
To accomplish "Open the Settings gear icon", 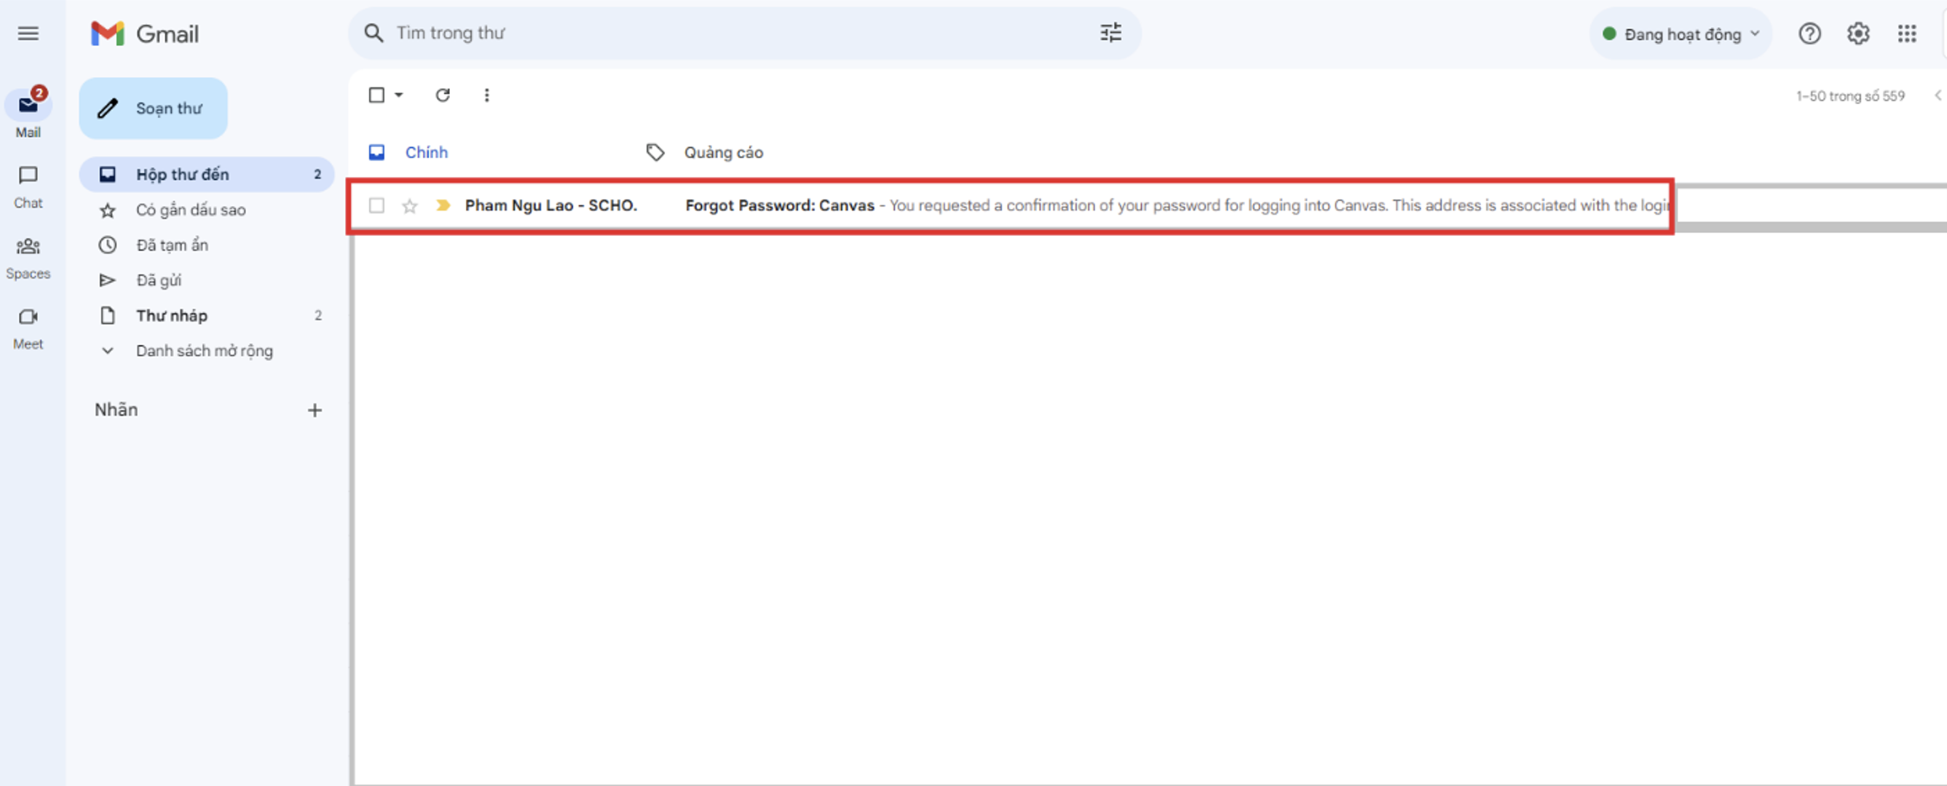I will click(x=1858, y=34).
